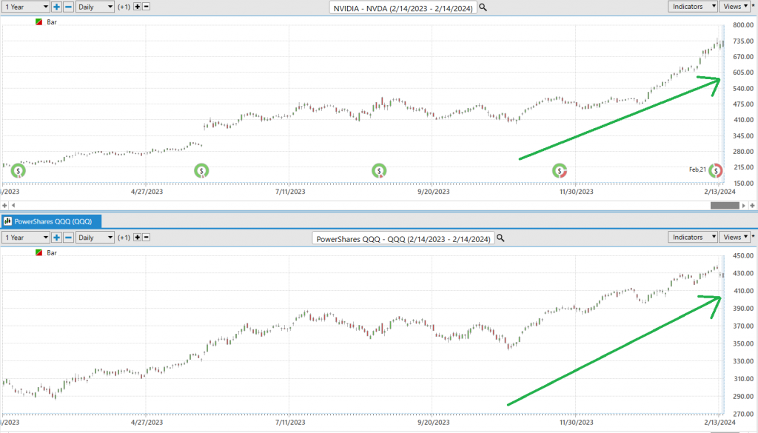The image size is (758, 433).
Task: Click the 2/13/2024 date label under NVDA chart
Action: coord(720,192)
